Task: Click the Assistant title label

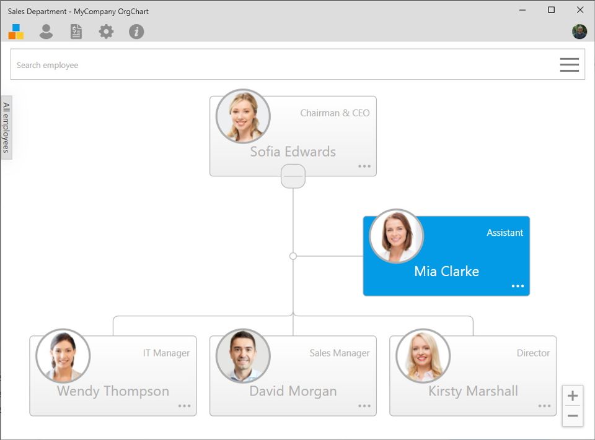Action: [505, 233]
